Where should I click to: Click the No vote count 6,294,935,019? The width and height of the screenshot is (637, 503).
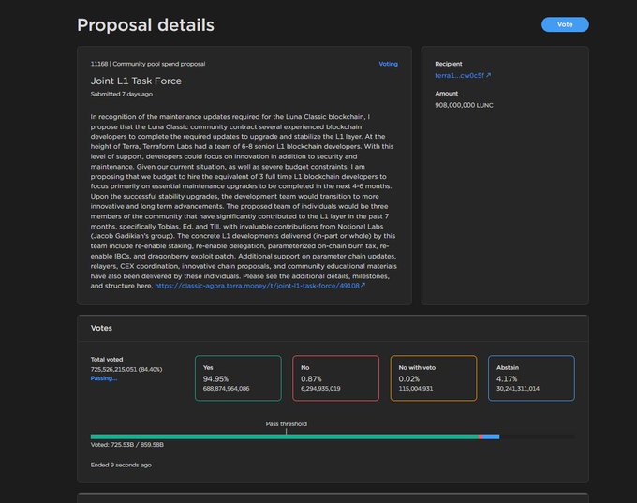pos(320,389)
